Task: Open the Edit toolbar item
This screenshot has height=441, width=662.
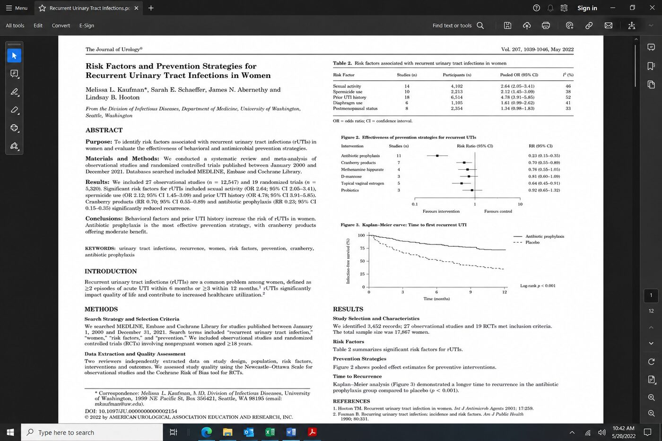Action: (x=38, y=26)
